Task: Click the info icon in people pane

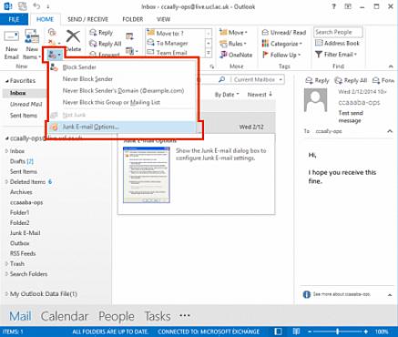Action: click(x=307, y=294)
